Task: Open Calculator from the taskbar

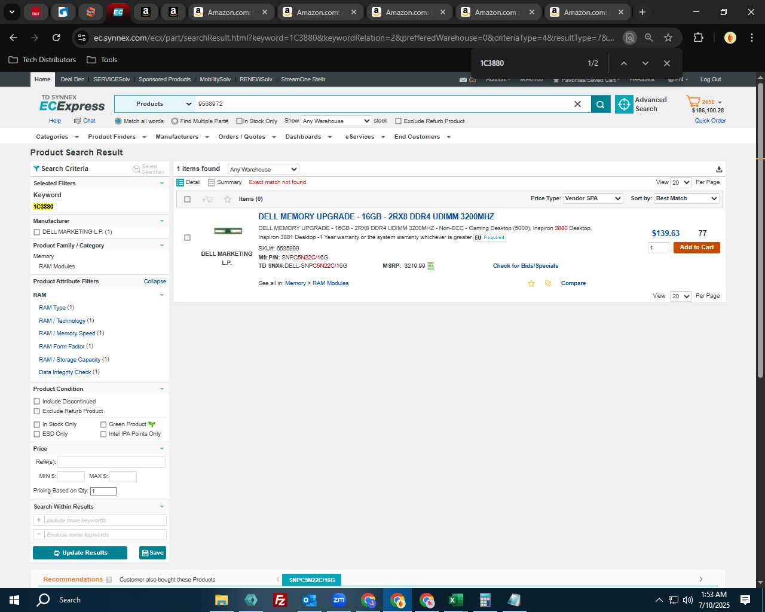Action: coord(485,600)
